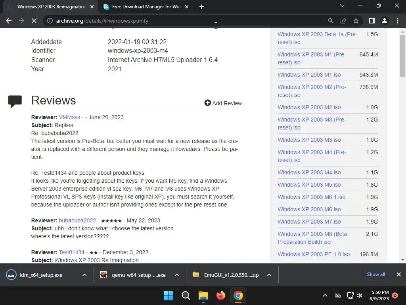The height and width of the screenshot is (305, 406).
Task: Download Windows XP 2003 M2.iso
Action: tap(309, 107)
